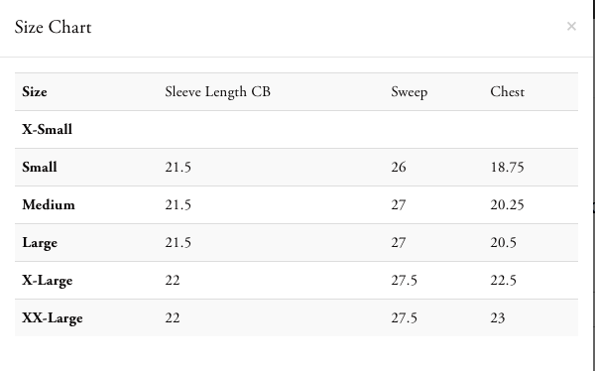Screen dimensions: 595x371
Task: Close the Size Chart dialog
Action: click(x=571, y=26)
